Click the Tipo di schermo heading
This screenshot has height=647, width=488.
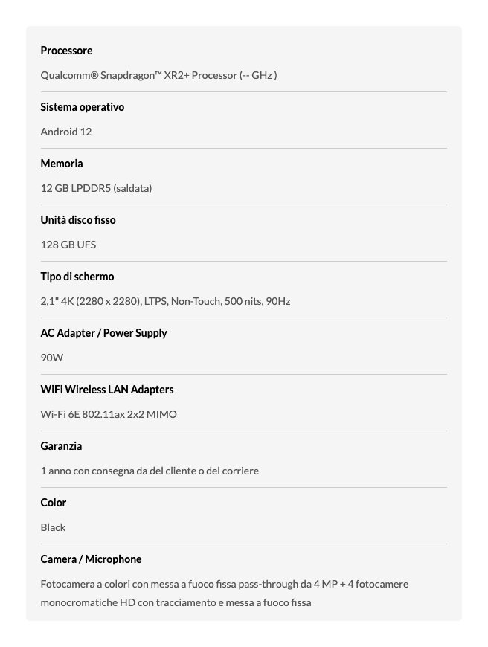(x=77, y=277)
